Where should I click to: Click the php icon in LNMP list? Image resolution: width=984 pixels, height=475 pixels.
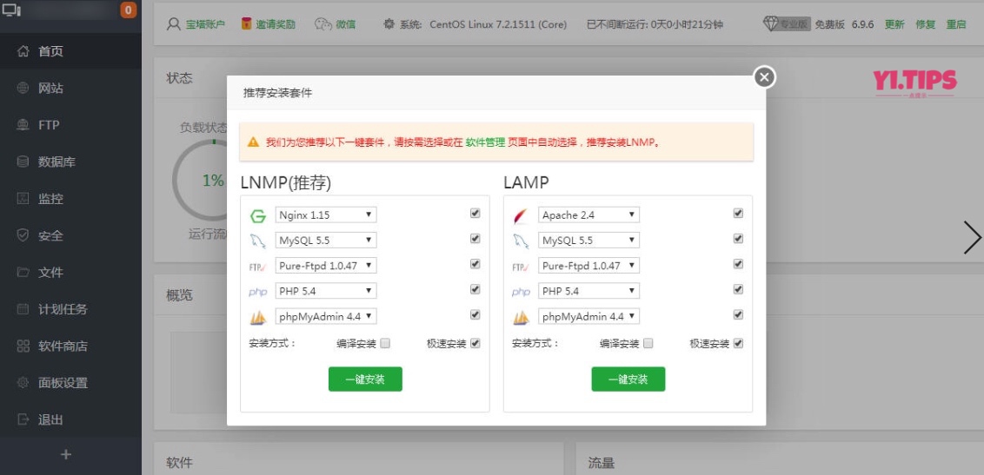tap(258, 292)
